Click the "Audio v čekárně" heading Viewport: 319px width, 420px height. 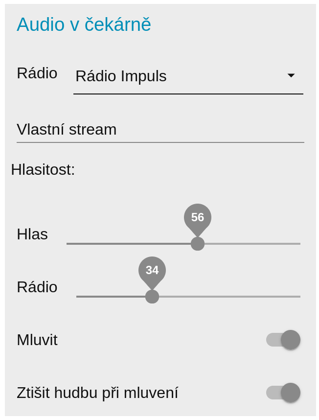point(84,24)
